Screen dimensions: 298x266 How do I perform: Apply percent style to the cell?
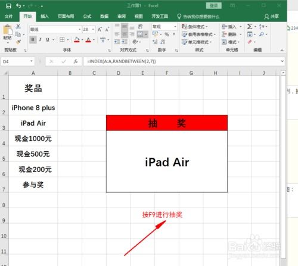click(167, 35)
